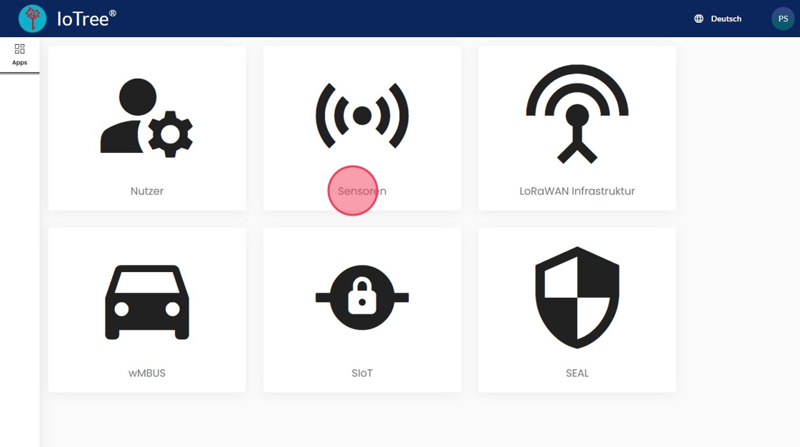Click the SEAL label text
800x447 pixels.
[577, 373]
